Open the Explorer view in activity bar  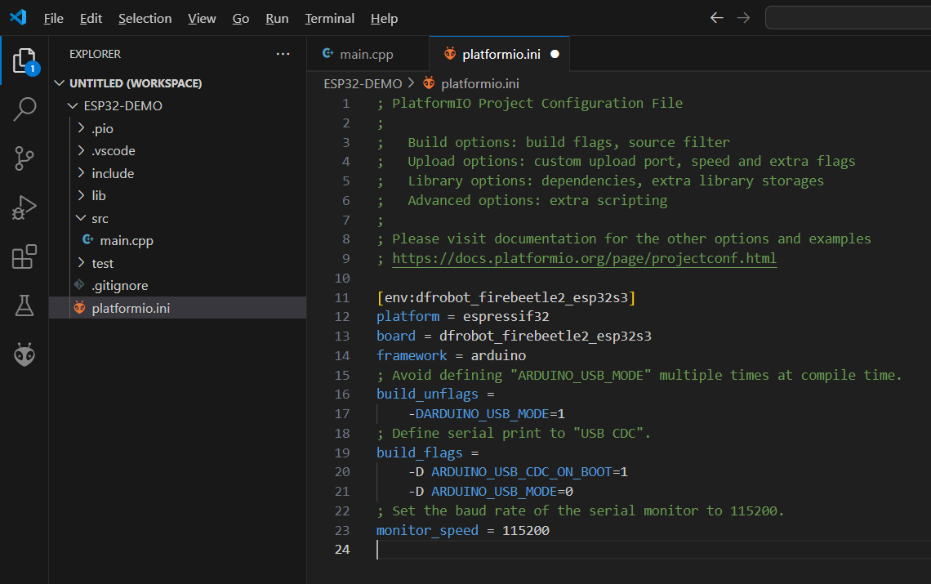pyautogui.click(x=24, y=60)
